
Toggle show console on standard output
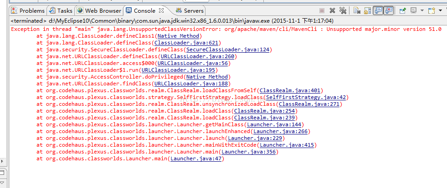tap(379, 11)
